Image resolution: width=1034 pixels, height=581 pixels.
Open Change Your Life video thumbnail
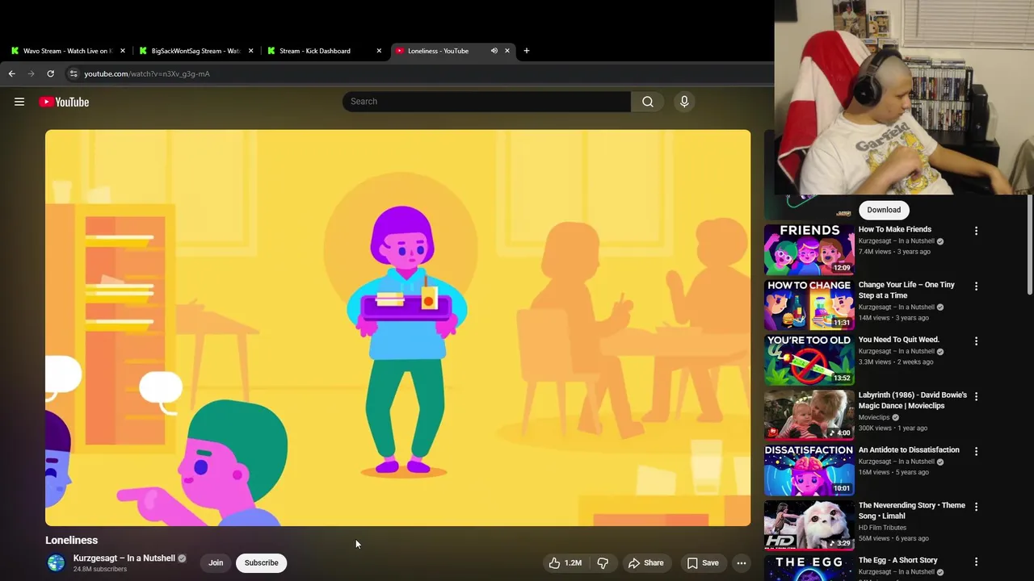(809, 305)
